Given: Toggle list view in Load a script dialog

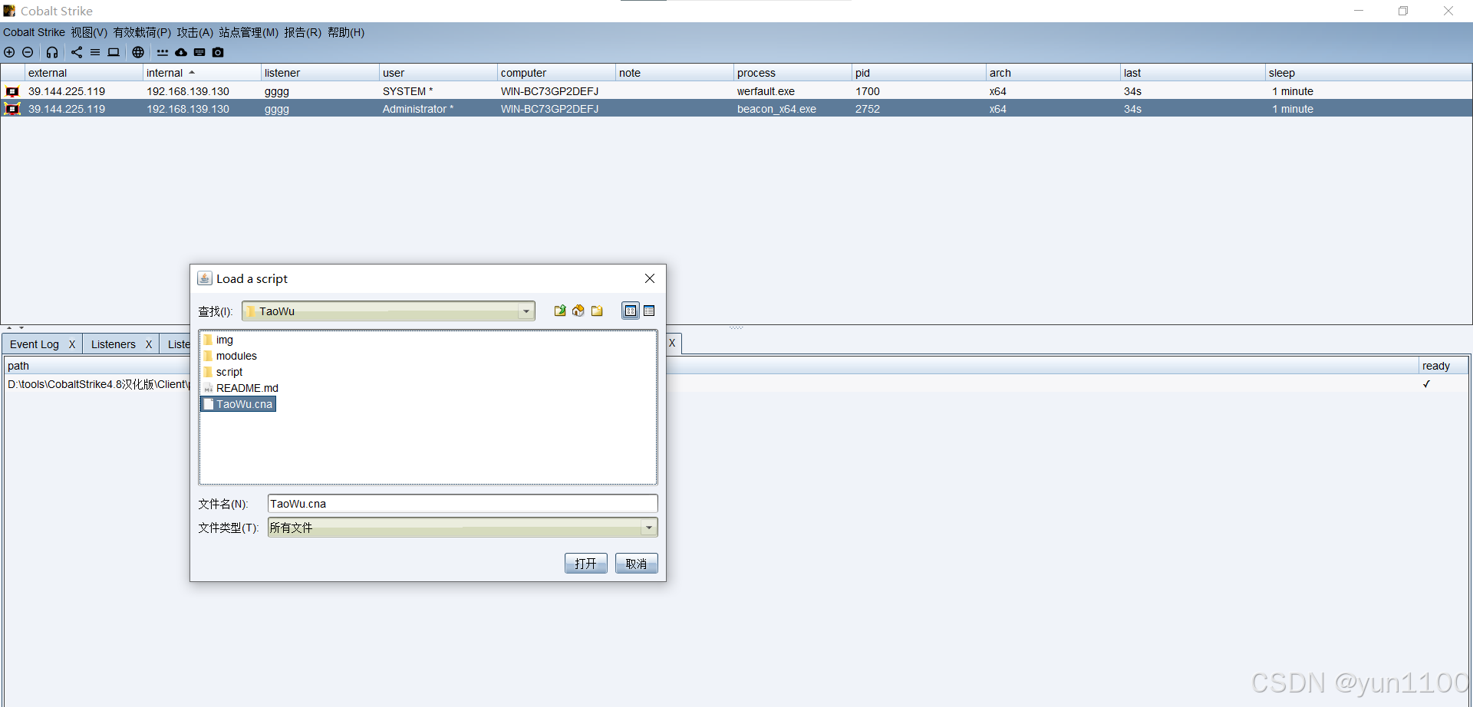Looking at the screenshot, I should click(x=631, y=311).
